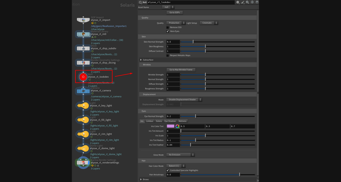This screenshot has height=182, width=341.
Task: Open the Glow Mode No Emission dropdown
Action: (180, 155)
